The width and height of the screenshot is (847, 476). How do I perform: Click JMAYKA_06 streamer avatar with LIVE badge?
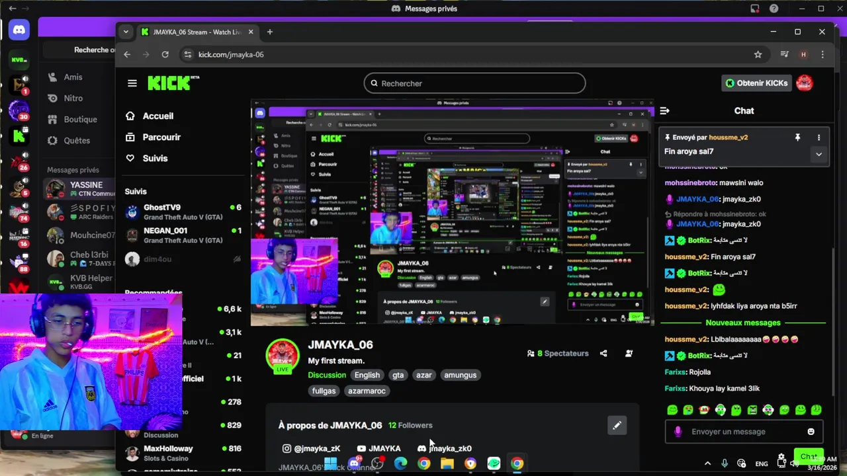tap(283, 356)
